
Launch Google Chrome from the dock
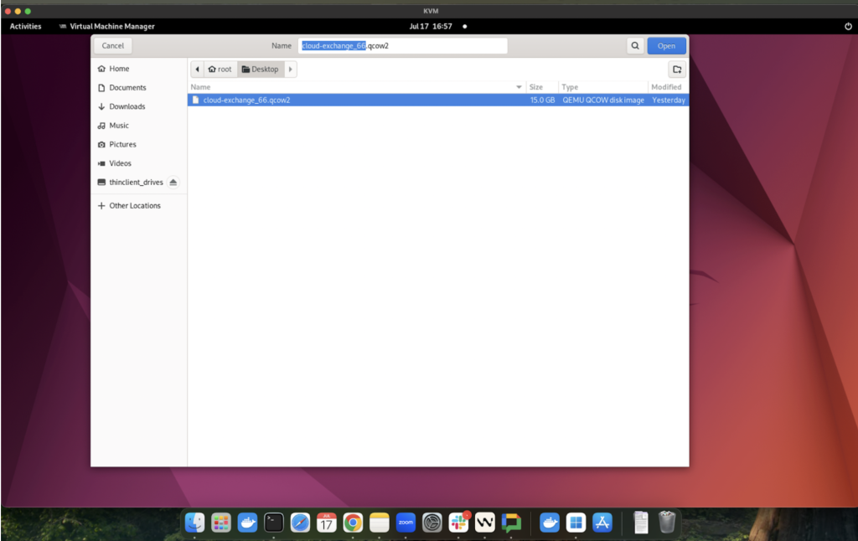[353, 523]
